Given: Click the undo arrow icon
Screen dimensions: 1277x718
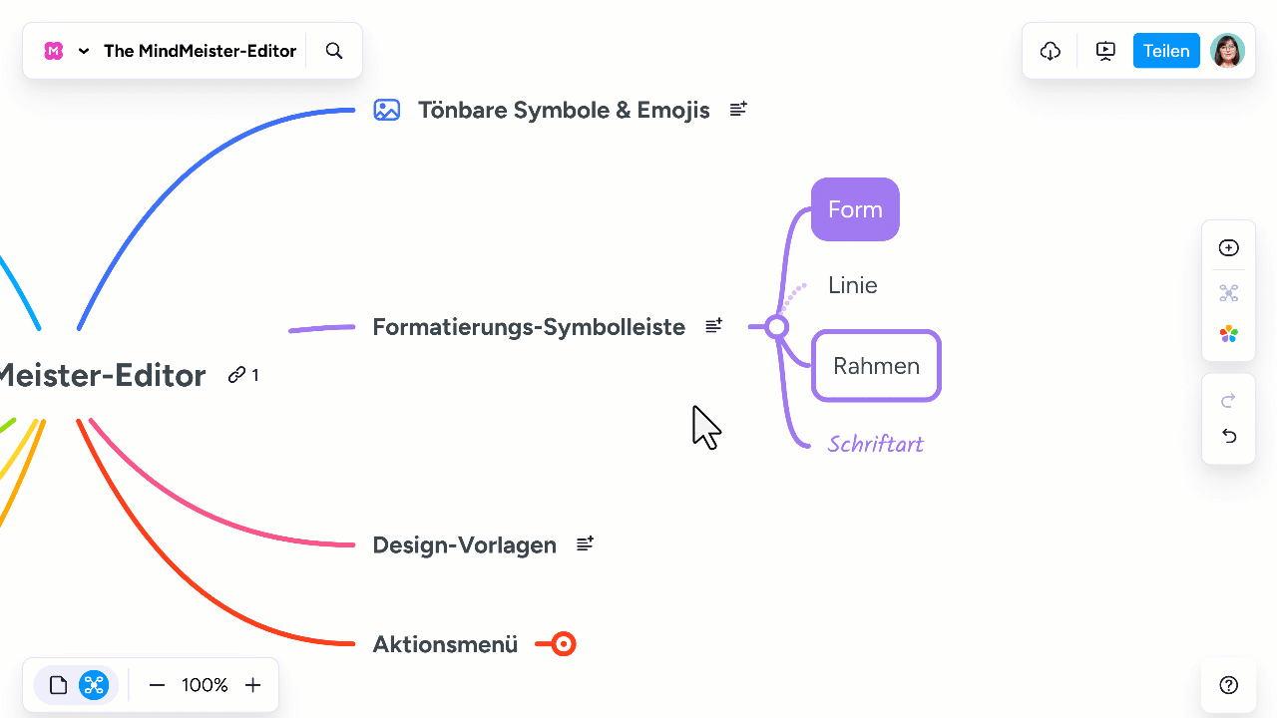Looking at the screenshot, I should [x=1229, y=436].
